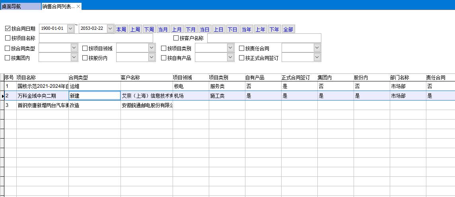Choose the 上年 date shortcut

click(260, 29)
